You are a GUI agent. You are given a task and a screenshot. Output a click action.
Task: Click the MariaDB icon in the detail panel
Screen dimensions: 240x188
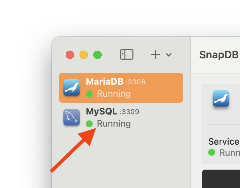(x=221, y=99)
